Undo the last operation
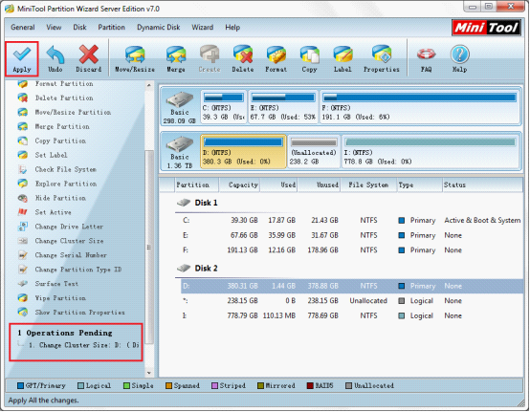Screen dimensions: 530x412 coord(55,59)
